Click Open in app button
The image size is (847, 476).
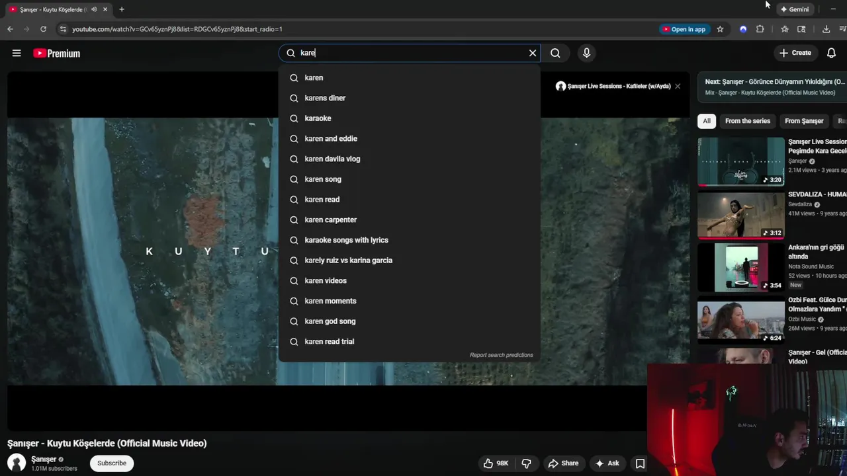[684, 29]
